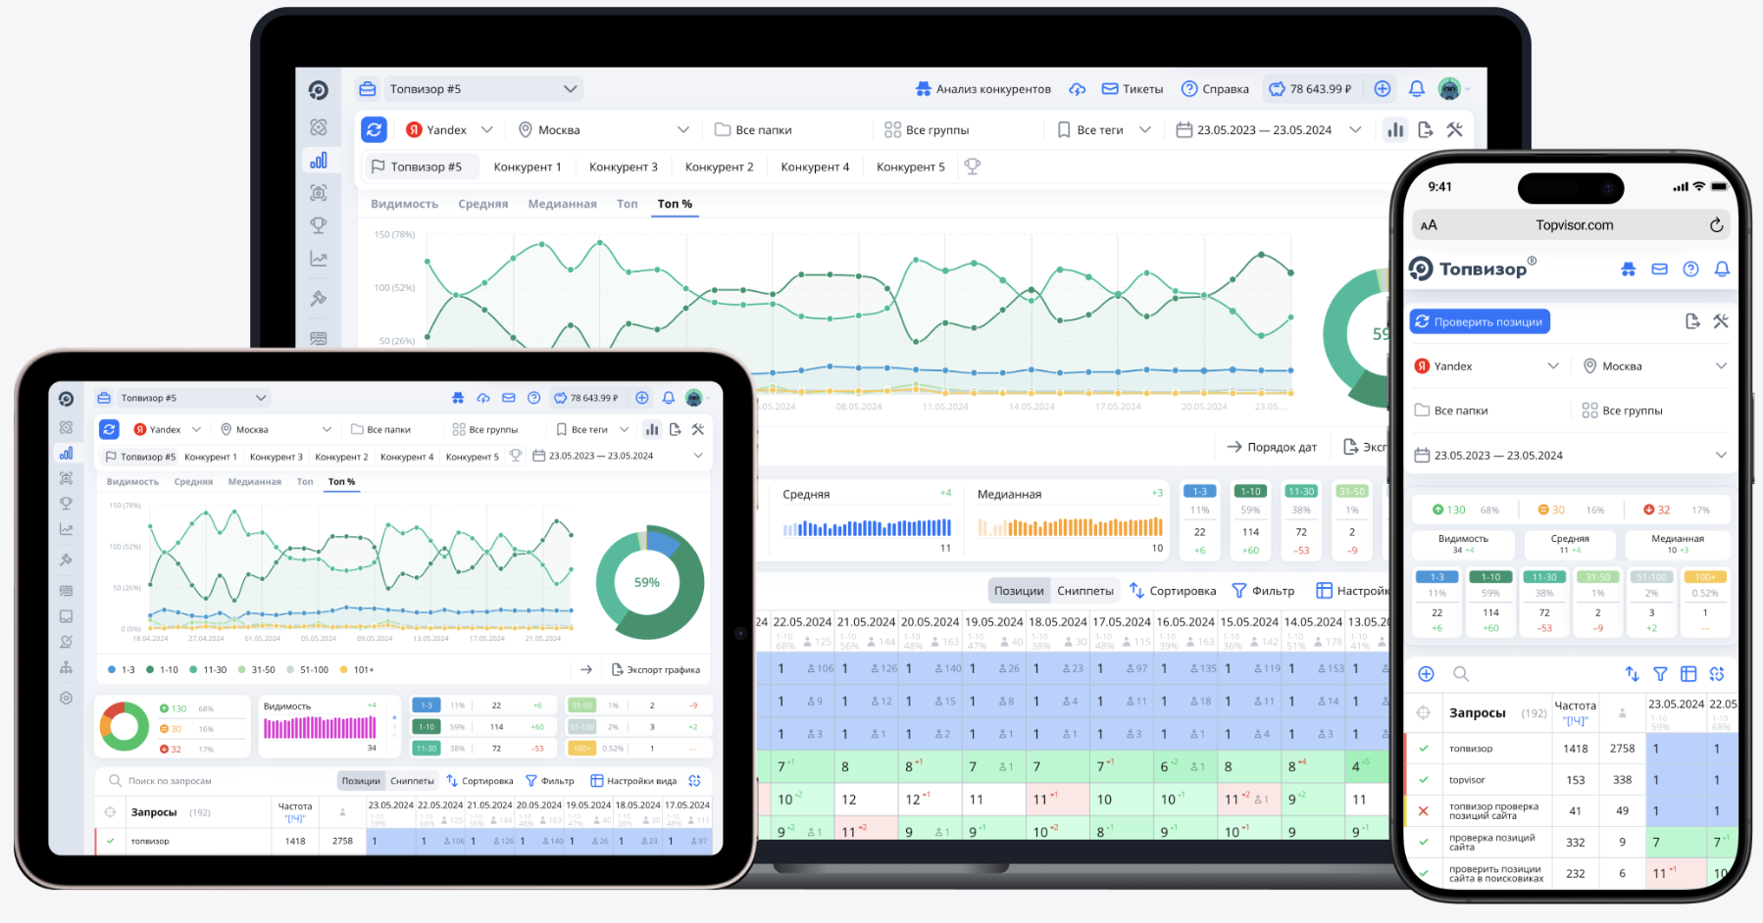Screen dimensions: 1763x923
Task: Select the Видимость chart tab on laptop
Action: pyautogui.click(x=404, y=204)
